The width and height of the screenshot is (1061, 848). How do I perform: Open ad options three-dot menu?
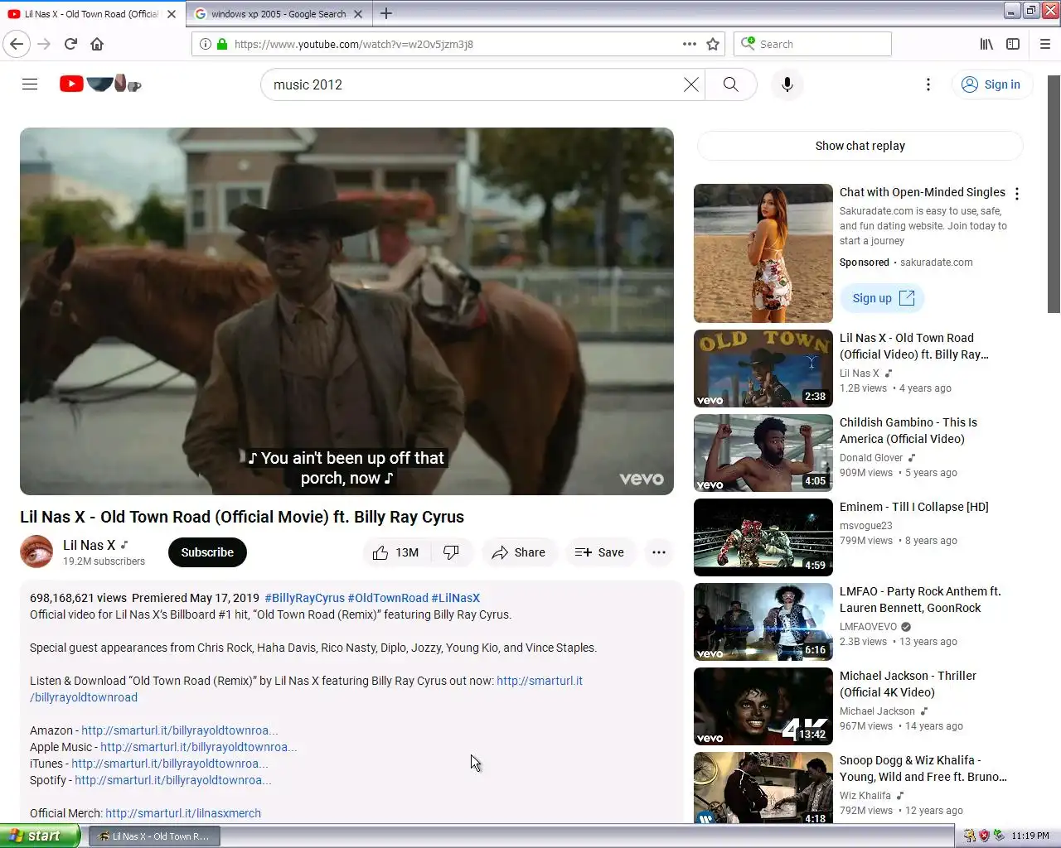point(1017,194)
